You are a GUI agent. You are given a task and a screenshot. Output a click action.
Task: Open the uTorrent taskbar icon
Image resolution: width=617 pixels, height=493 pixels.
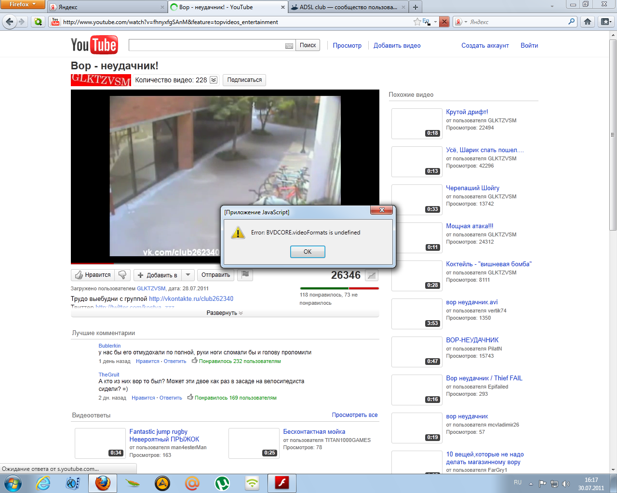point(222,483)
